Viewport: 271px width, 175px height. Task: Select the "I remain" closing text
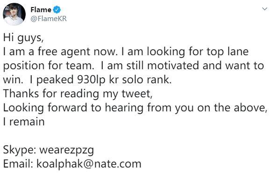[24, 122]
